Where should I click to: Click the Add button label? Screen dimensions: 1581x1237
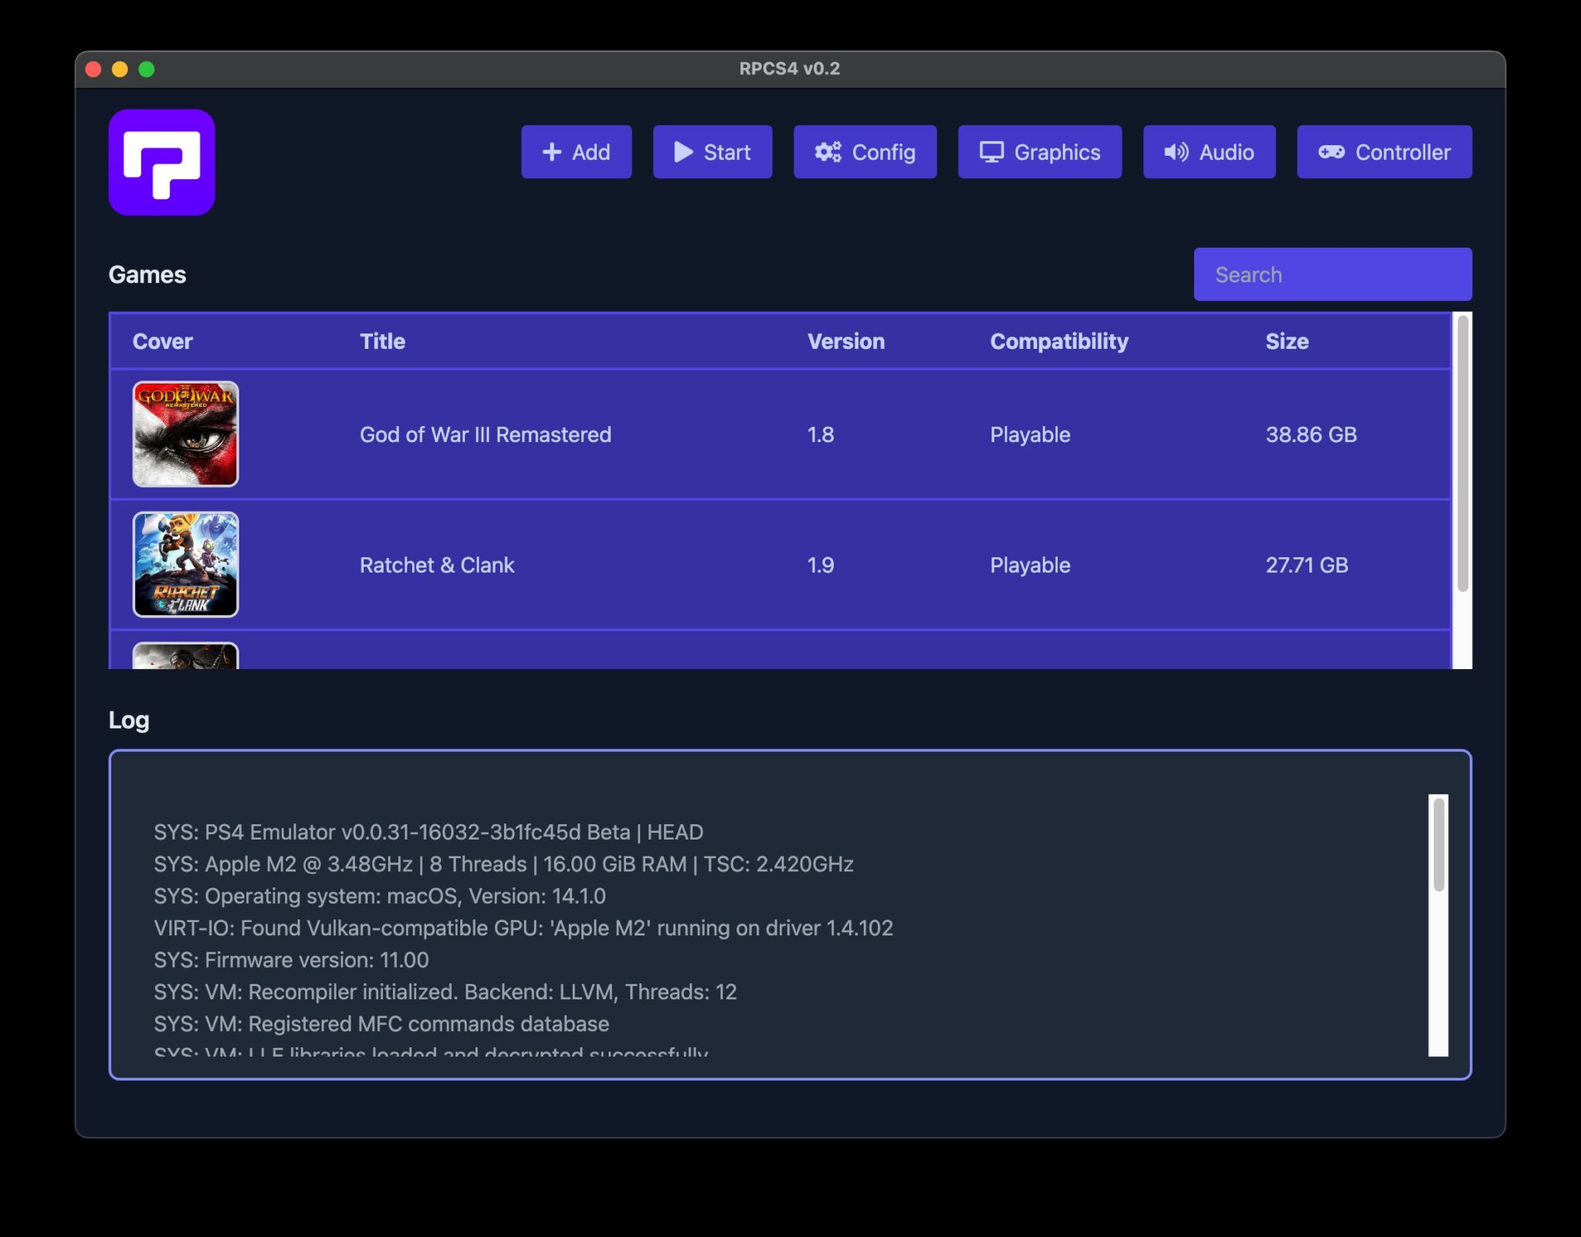[x=591, y=152]
